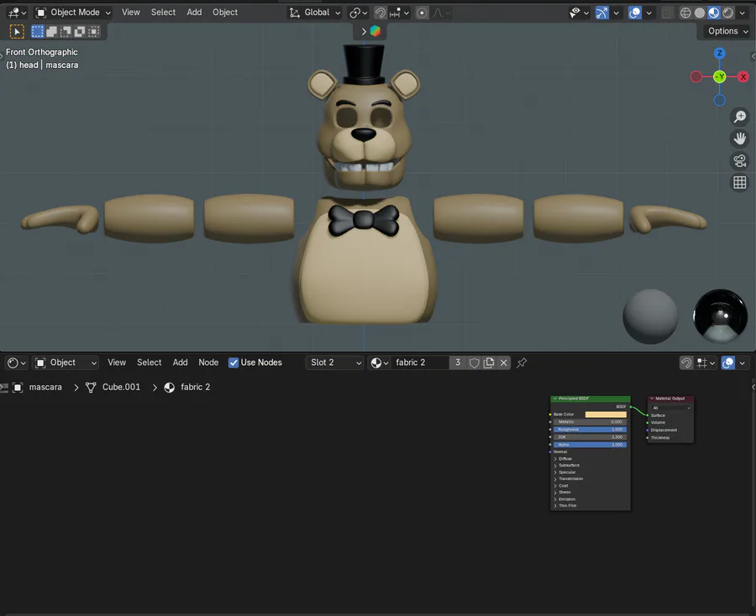Click the Roughness slider on Principled BSDF
Image resolution: width=756 pixels, height=616 pixels.
pyautogui.click(x=590, y=430)
